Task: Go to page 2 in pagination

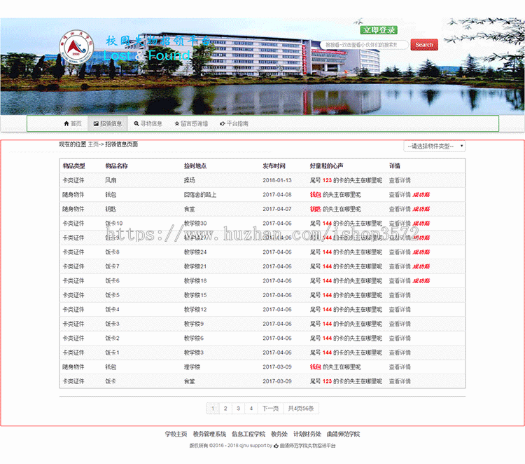Action: click(225, 409)
